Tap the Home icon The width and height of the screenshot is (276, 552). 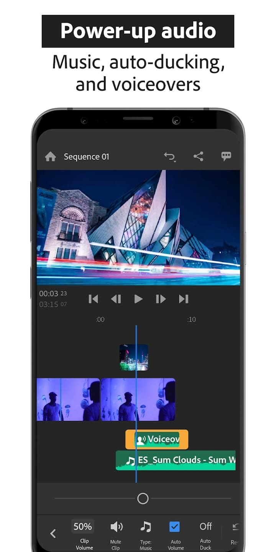coord(51,157)
